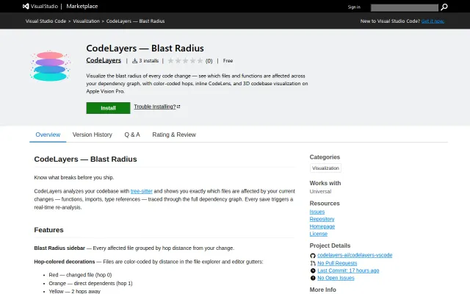Switch to the Overview tab
This screenshot has width=470, height=294.
(48, 135)
